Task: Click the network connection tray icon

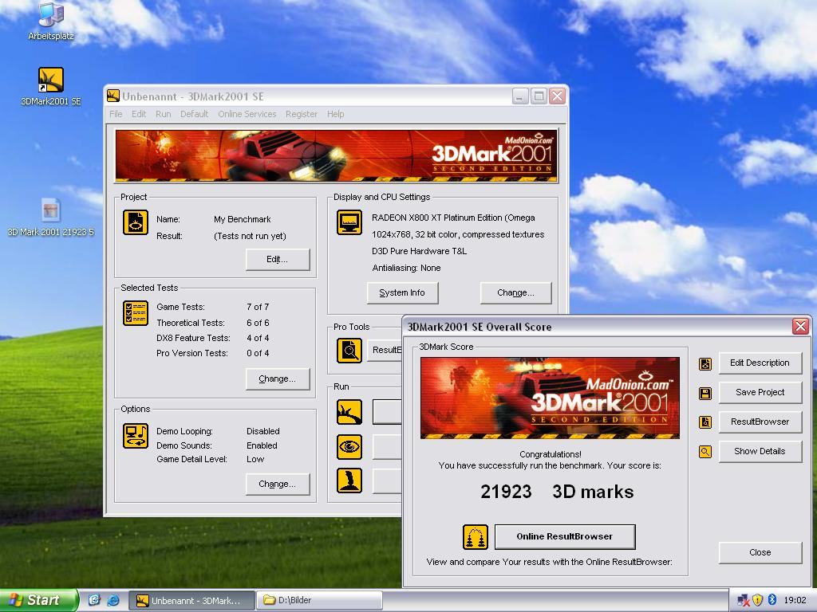Action: click(744, 601)
